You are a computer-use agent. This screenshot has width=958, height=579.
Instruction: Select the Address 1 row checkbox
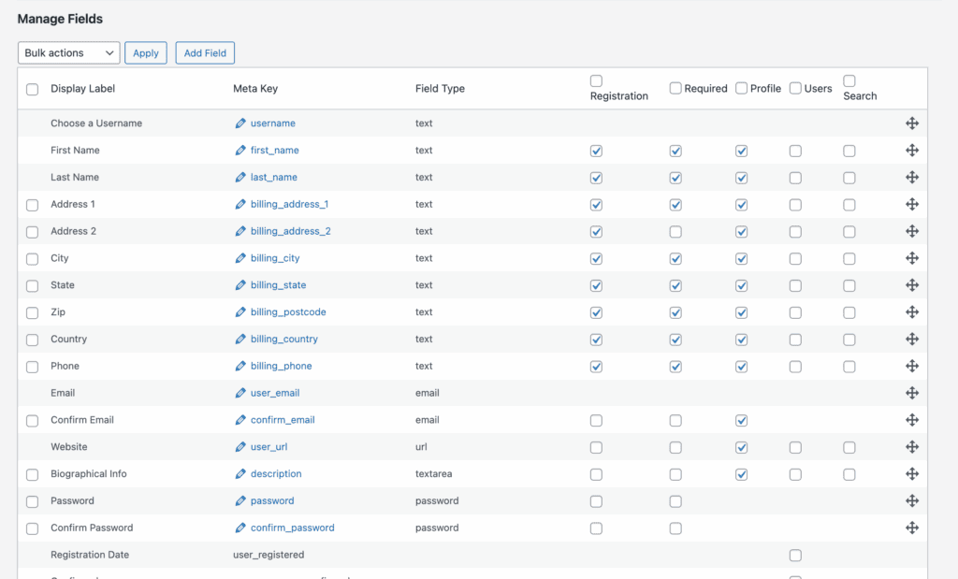click(33, 205)
